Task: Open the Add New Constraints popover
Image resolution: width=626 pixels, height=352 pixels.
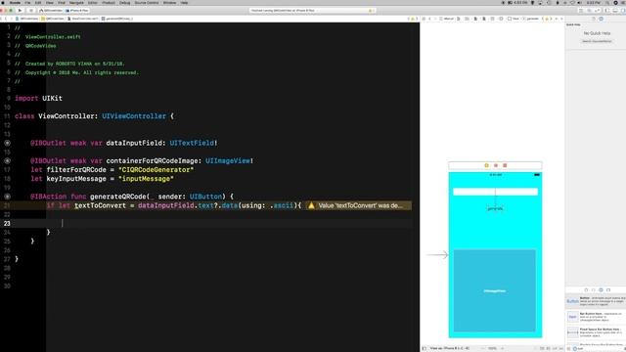Action: point(555,348)
